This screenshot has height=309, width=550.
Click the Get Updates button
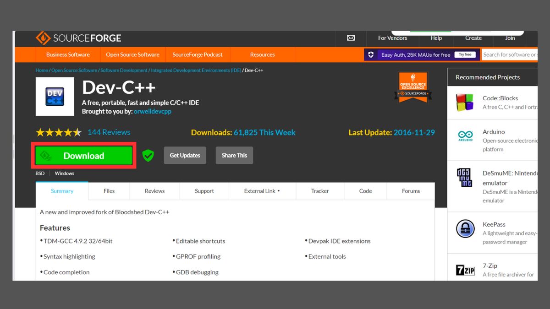click(x=185, y=155)
